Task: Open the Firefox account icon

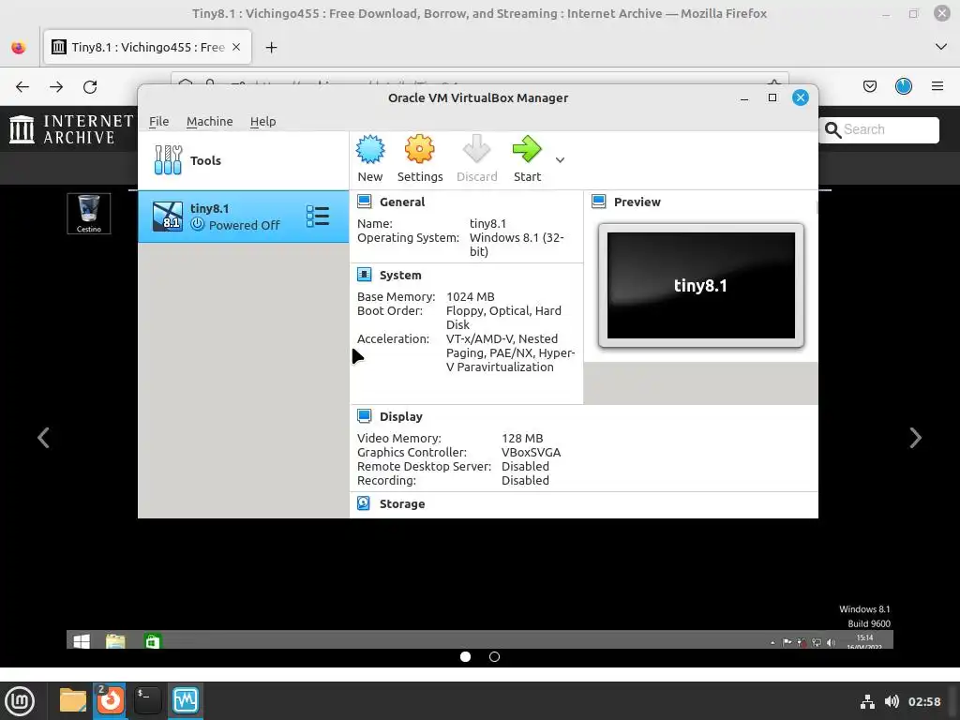Action: (x=904, y=86)
